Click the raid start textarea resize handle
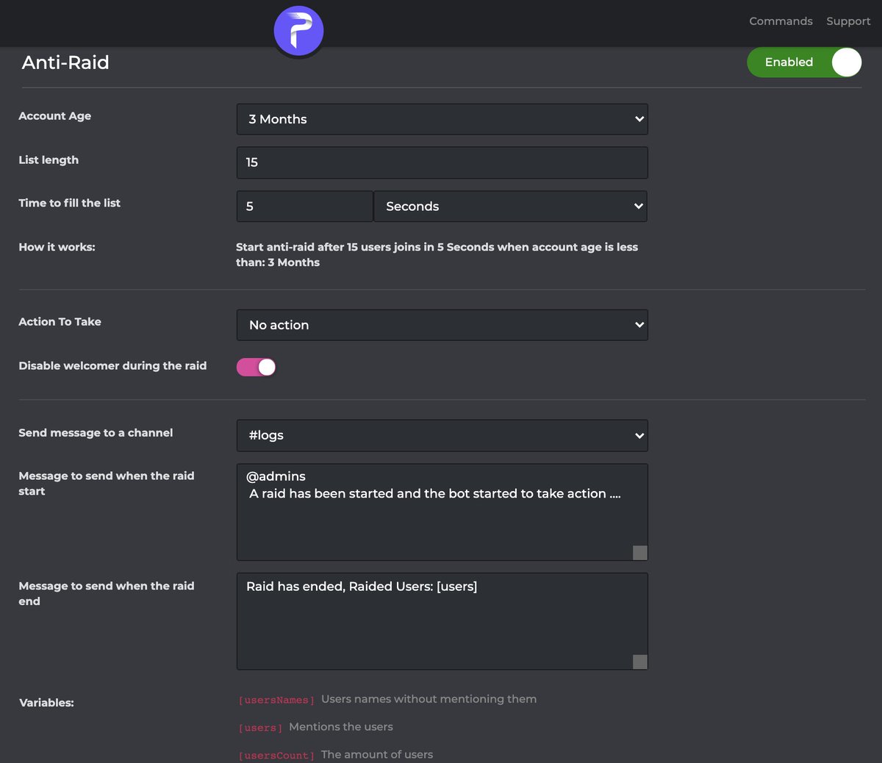This screenshot has height=763, width=882. tap(640, 553)
